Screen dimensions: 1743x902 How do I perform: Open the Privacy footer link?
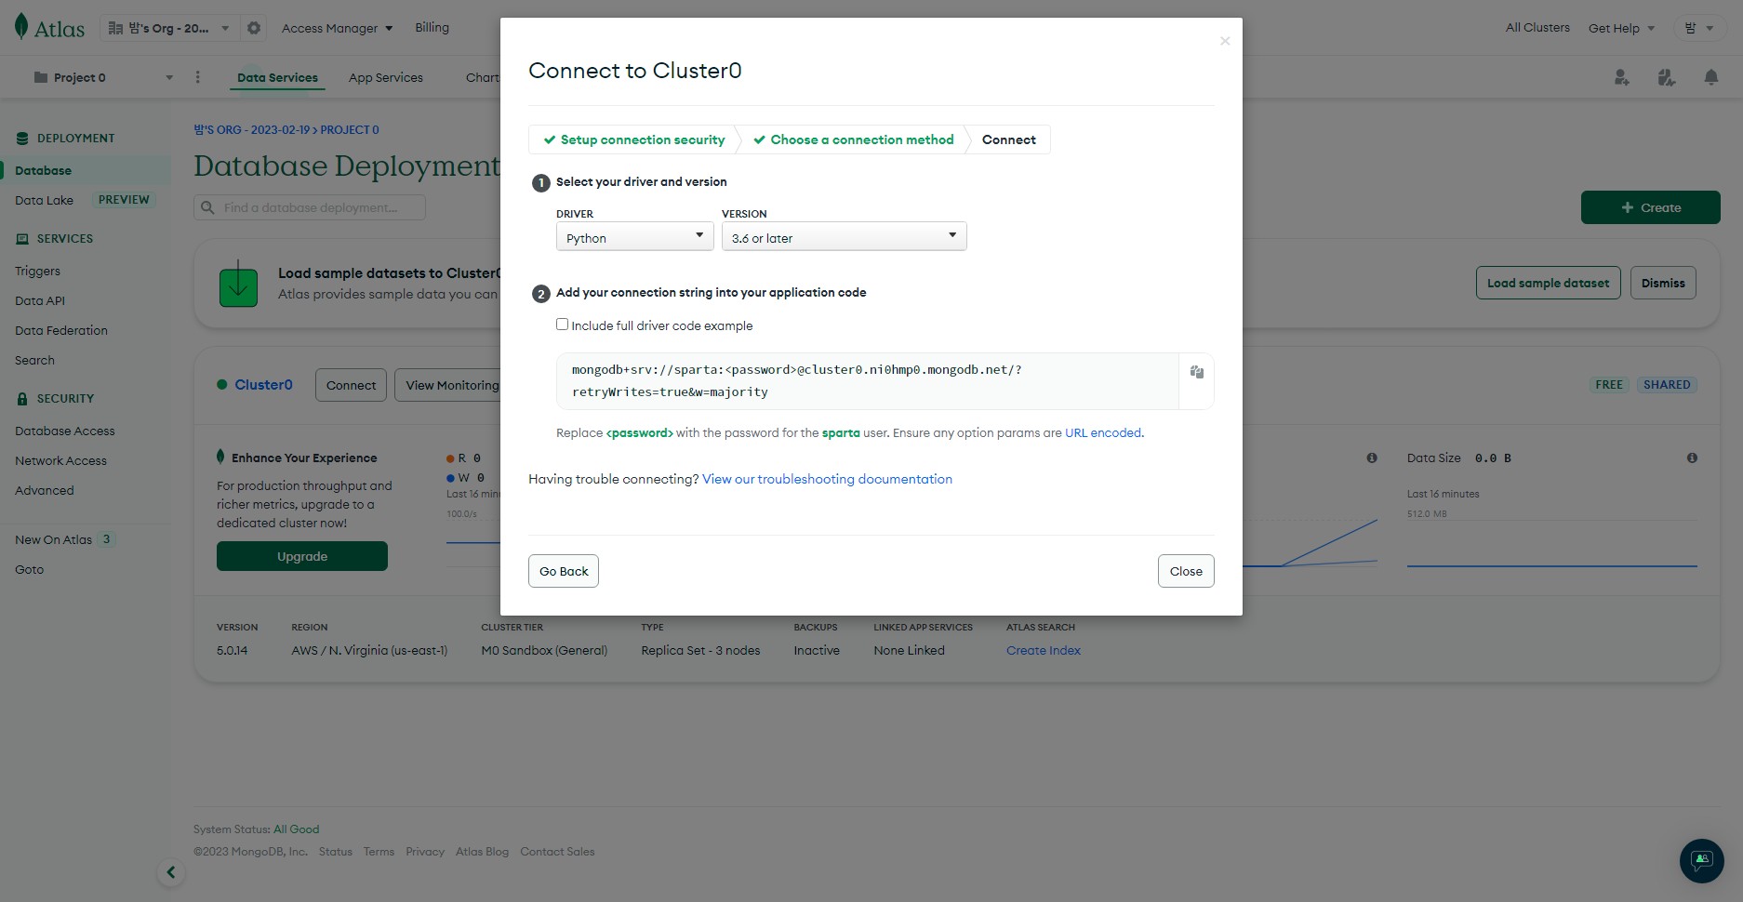pos(425,852)
